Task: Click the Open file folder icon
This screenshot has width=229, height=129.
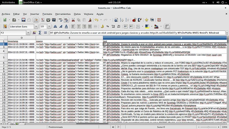Action: tap(14, 20)
